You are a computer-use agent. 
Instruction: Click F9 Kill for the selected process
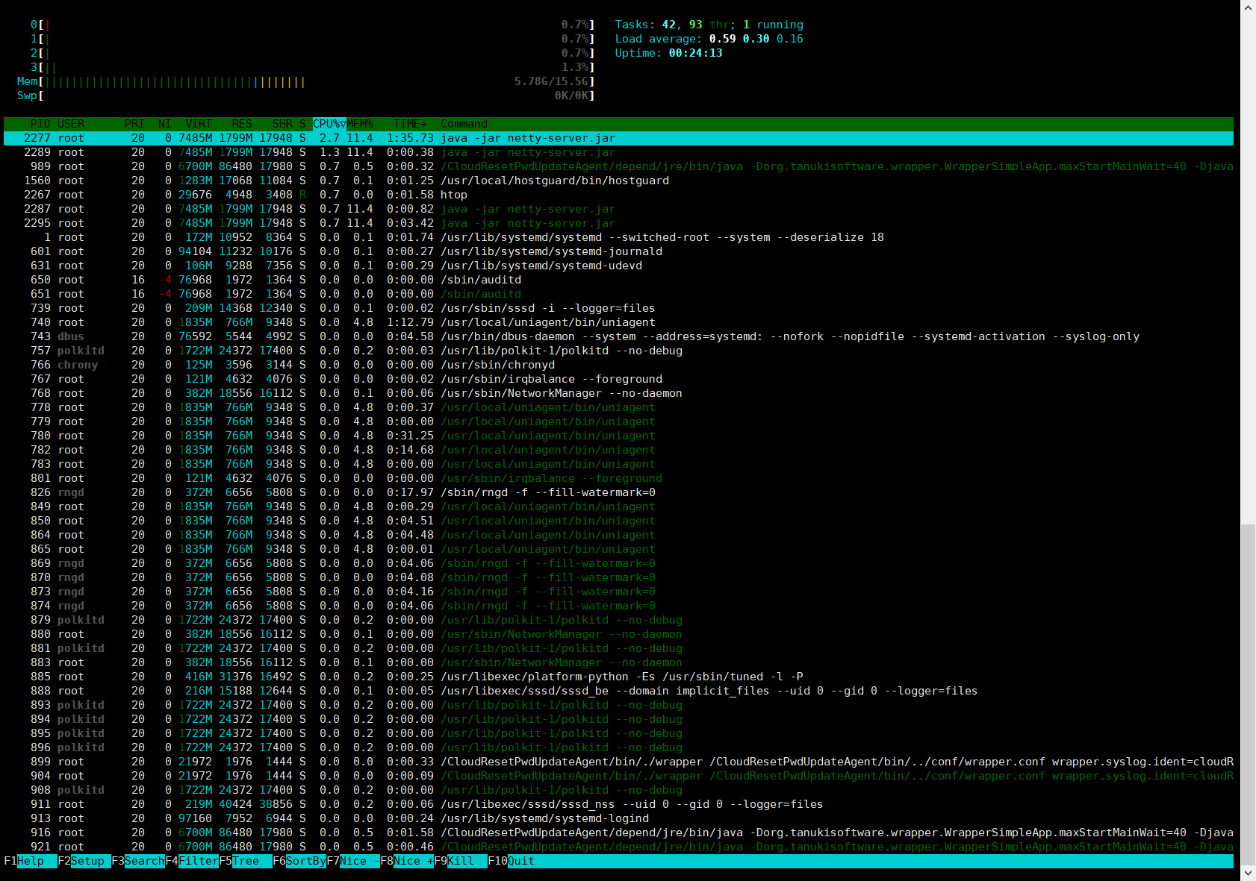coord(461,861)
